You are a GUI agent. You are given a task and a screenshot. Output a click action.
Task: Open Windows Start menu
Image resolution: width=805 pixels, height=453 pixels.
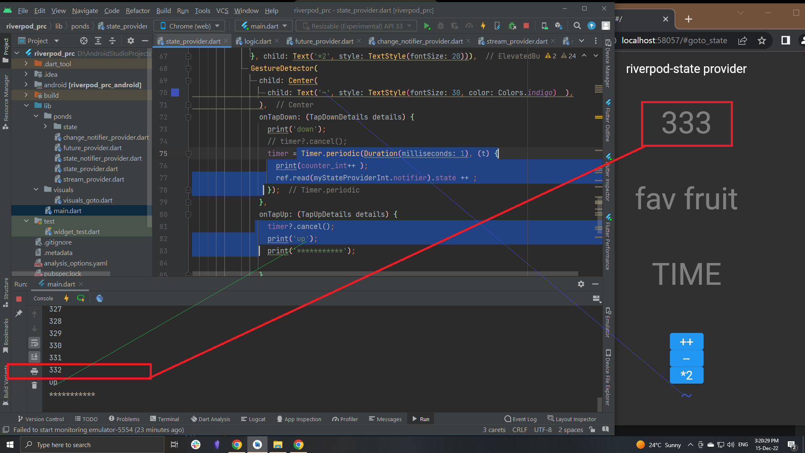pyautogui.click(x=10, y=445)
